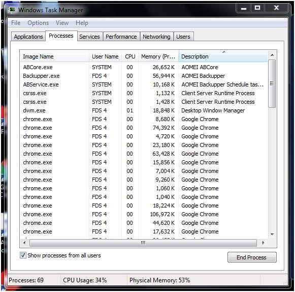Click the Desktop Window Manager description
This screenshot has height=292, width=295.
click(x=213, y=110)
